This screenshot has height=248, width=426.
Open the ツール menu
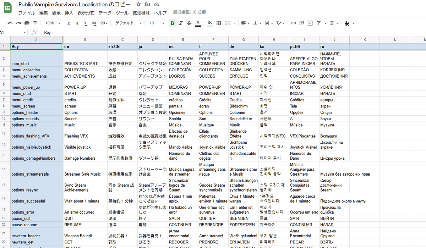point(122,13)
